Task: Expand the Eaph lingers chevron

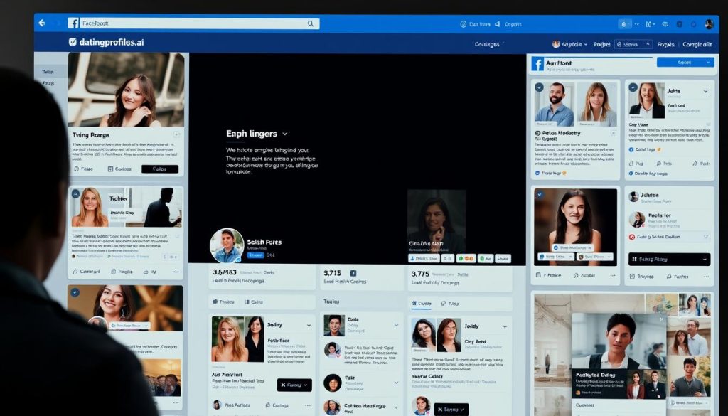Action: coord(284,134)
